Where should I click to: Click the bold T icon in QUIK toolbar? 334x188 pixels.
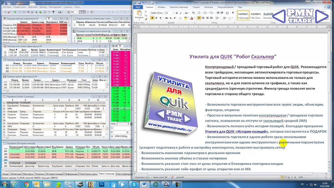(x=53, y=12)
